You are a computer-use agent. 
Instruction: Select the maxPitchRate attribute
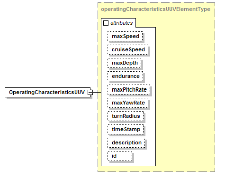[129, 90]
